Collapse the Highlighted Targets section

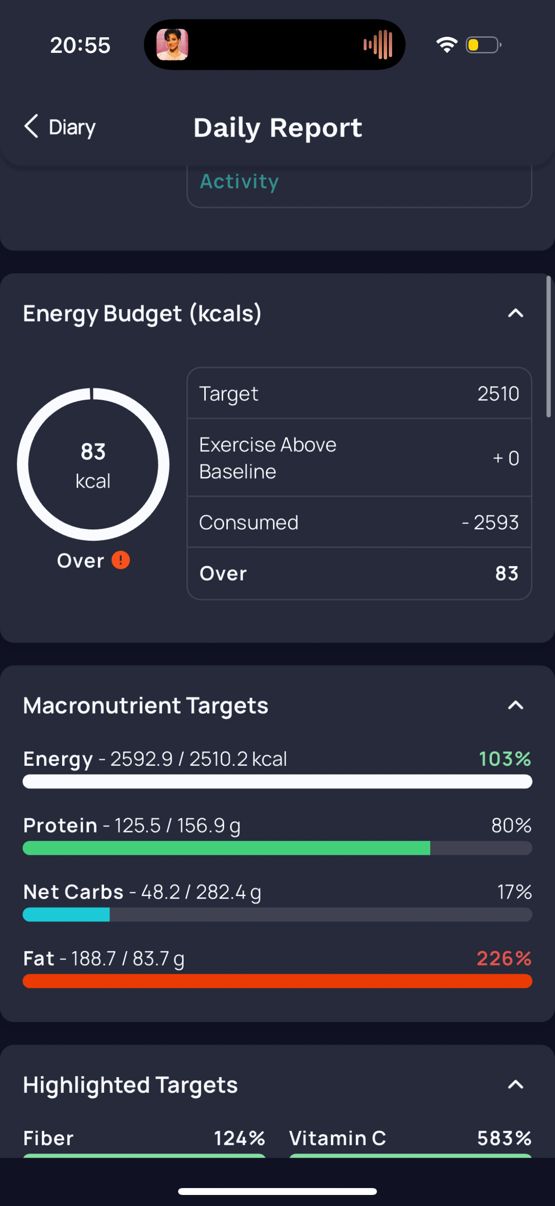[x=516, y=1085]
